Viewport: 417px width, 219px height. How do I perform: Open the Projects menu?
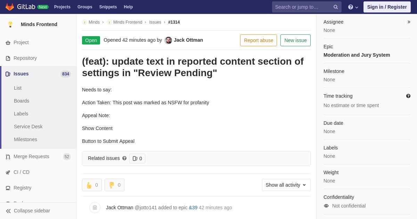tap(62, 7)
